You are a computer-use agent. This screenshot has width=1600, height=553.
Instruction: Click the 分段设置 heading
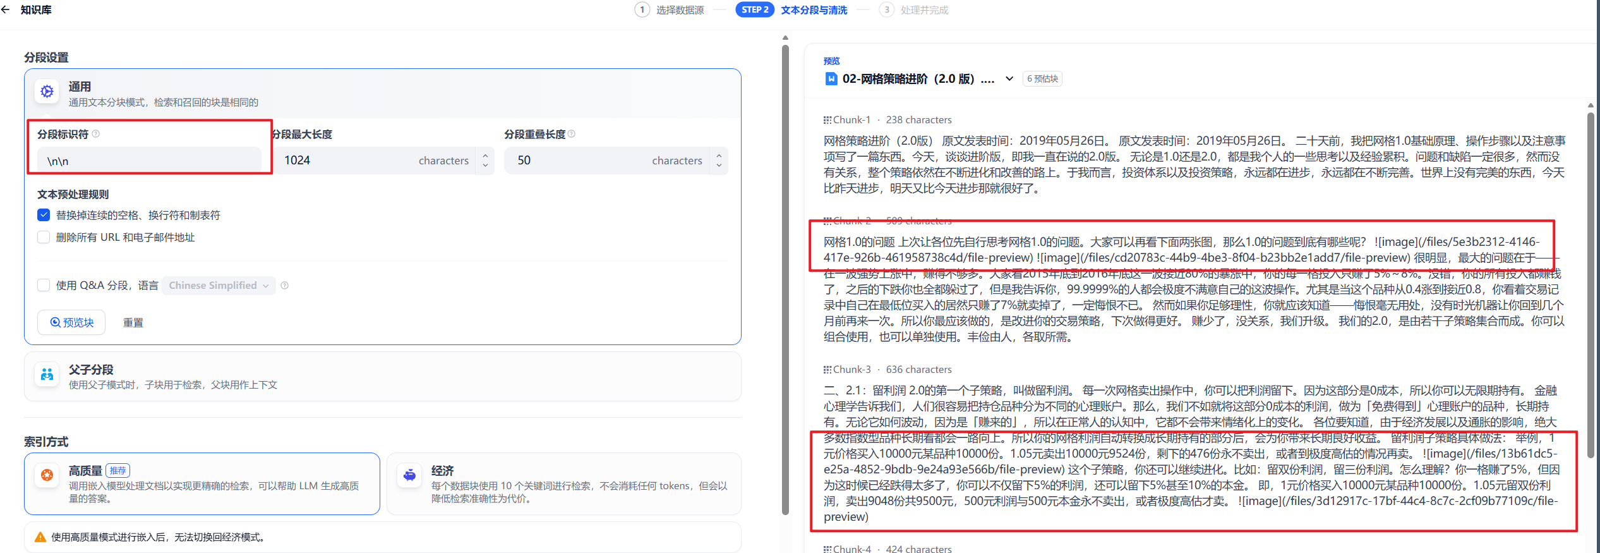(x=46, y=58)
